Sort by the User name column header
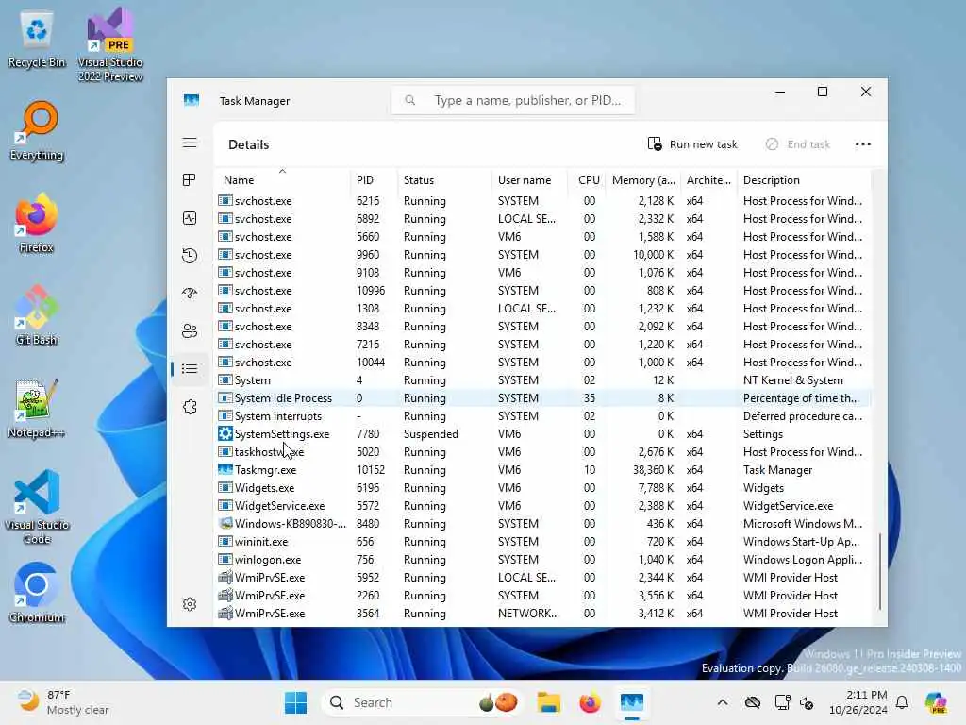966x725 pixels. click(x=529, y=179)
